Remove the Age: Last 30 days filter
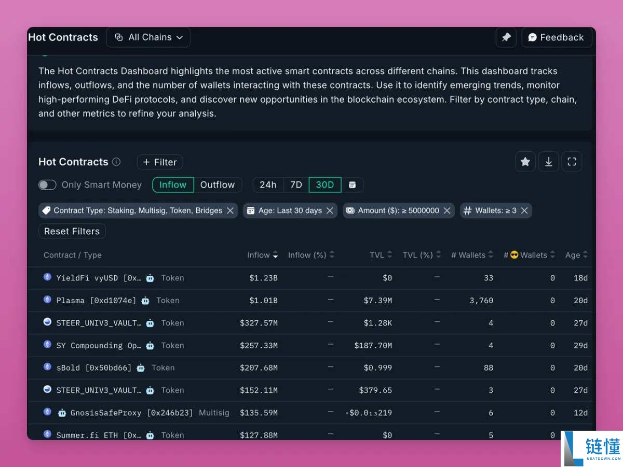The height and width of the screenshot is (467, 623). 330,210
